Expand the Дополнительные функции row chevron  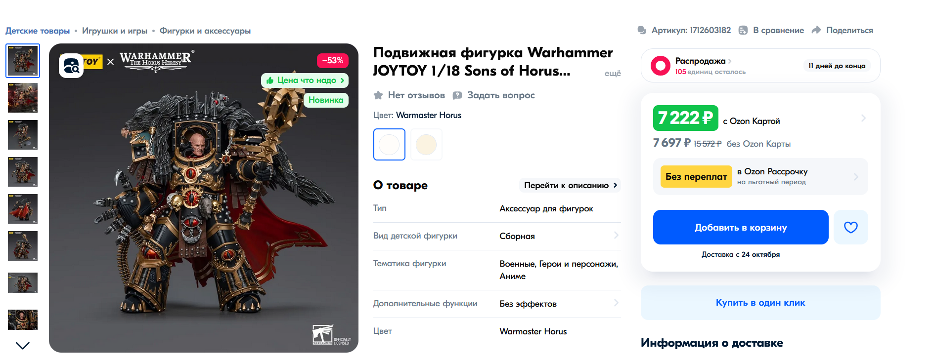[616, 303]
